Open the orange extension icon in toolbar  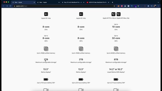118,6
